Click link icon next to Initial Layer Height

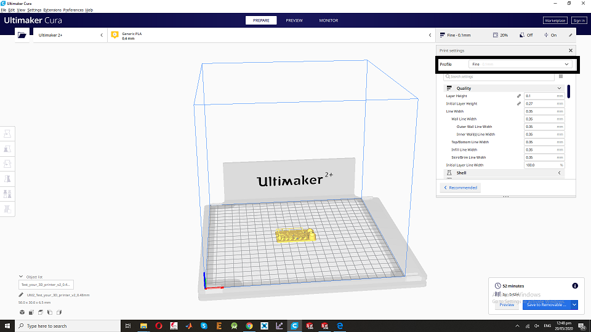[518, 103]
